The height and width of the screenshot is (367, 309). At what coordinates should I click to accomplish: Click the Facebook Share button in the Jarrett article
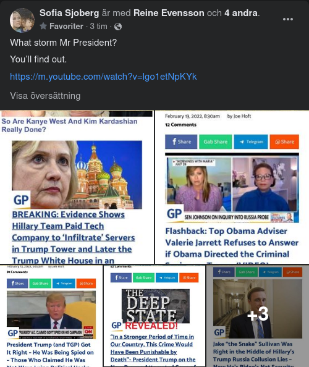(x=181, y=141)
